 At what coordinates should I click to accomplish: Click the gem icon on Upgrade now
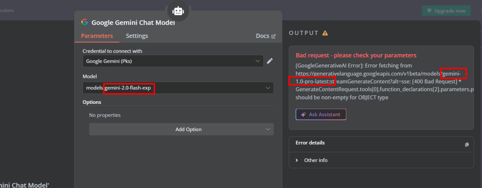[429, 11]
